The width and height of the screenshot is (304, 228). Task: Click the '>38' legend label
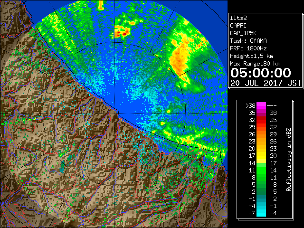click(250, 106)
